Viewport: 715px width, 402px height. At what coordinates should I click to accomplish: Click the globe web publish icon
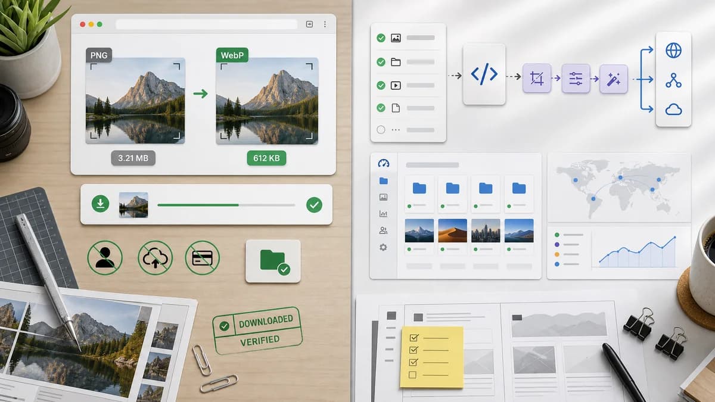click(x=673, y=51)
